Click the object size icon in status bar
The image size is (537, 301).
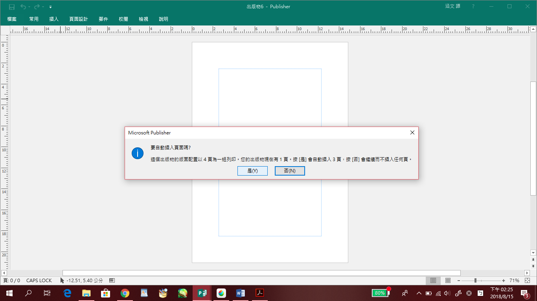pos(112,280)
